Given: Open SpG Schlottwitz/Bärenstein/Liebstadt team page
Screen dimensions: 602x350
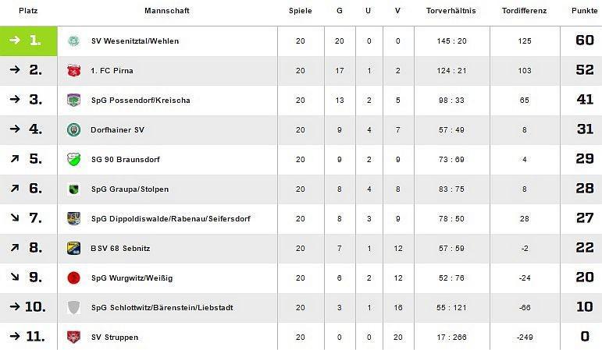Looking at the screenshot, I should point(162,308).
